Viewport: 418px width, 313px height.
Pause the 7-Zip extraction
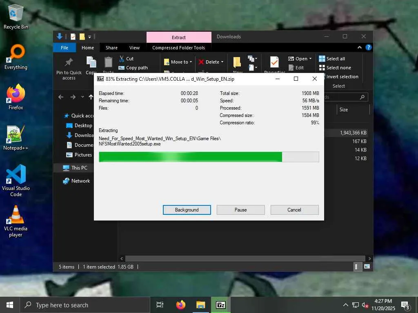coord(240,210)
